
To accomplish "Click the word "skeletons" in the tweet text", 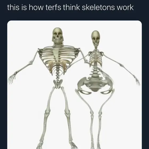I will point(98,7).
